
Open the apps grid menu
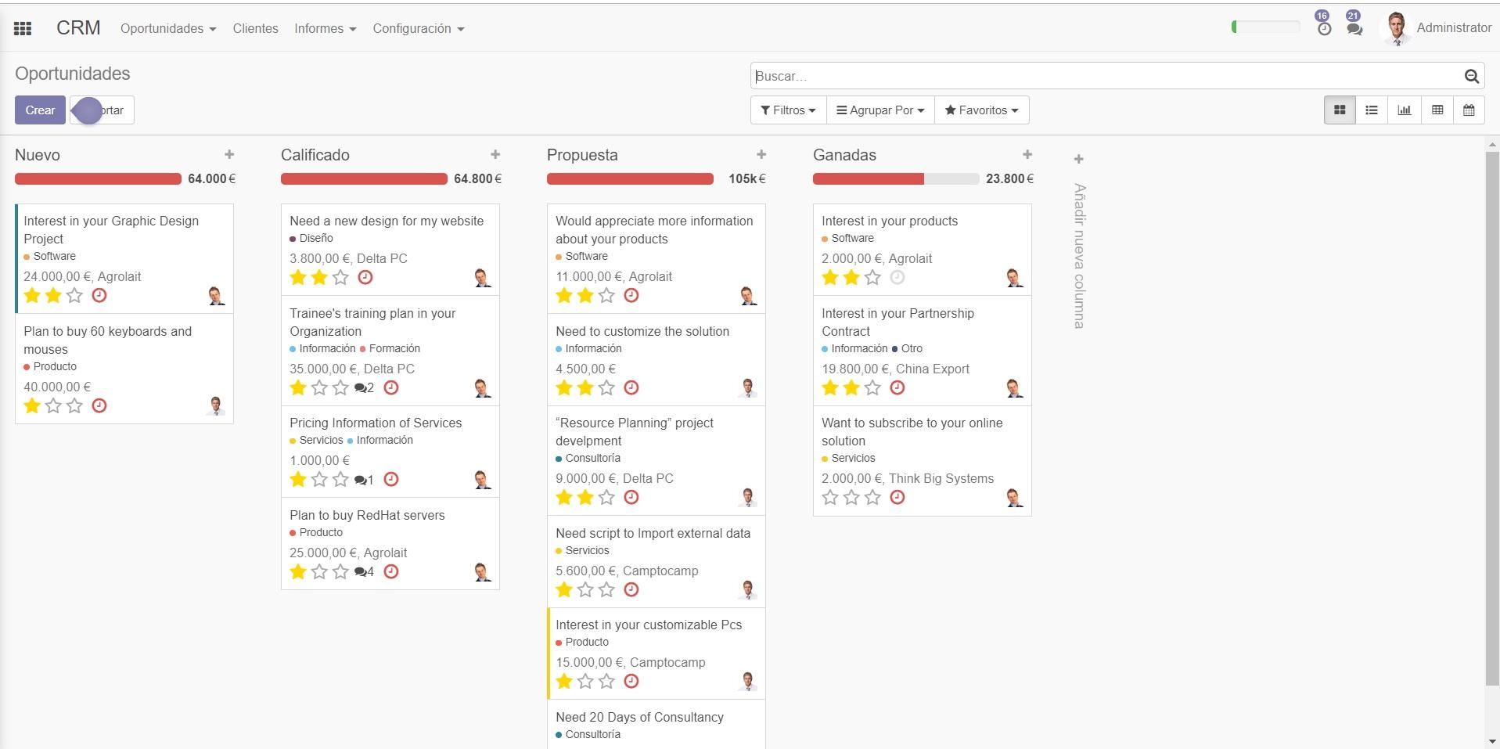pyautogui.click(x=23, y=27)
